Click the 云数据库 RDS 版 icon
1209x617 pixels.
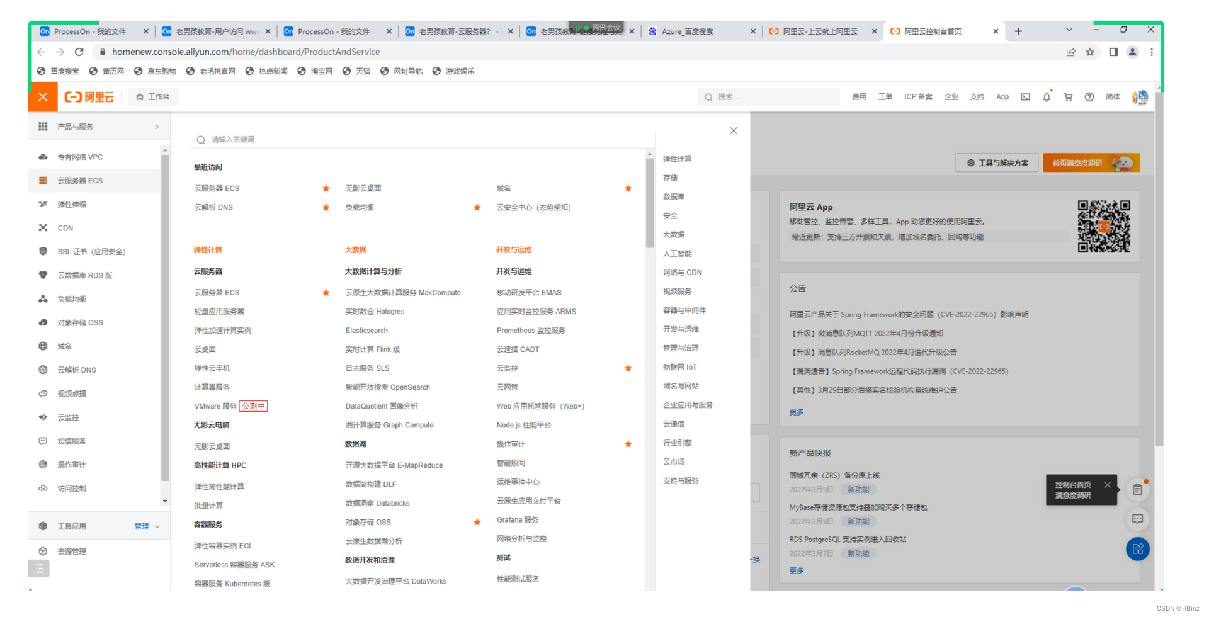tap(43, 275)
